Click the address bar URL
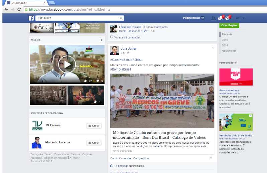 70,10
